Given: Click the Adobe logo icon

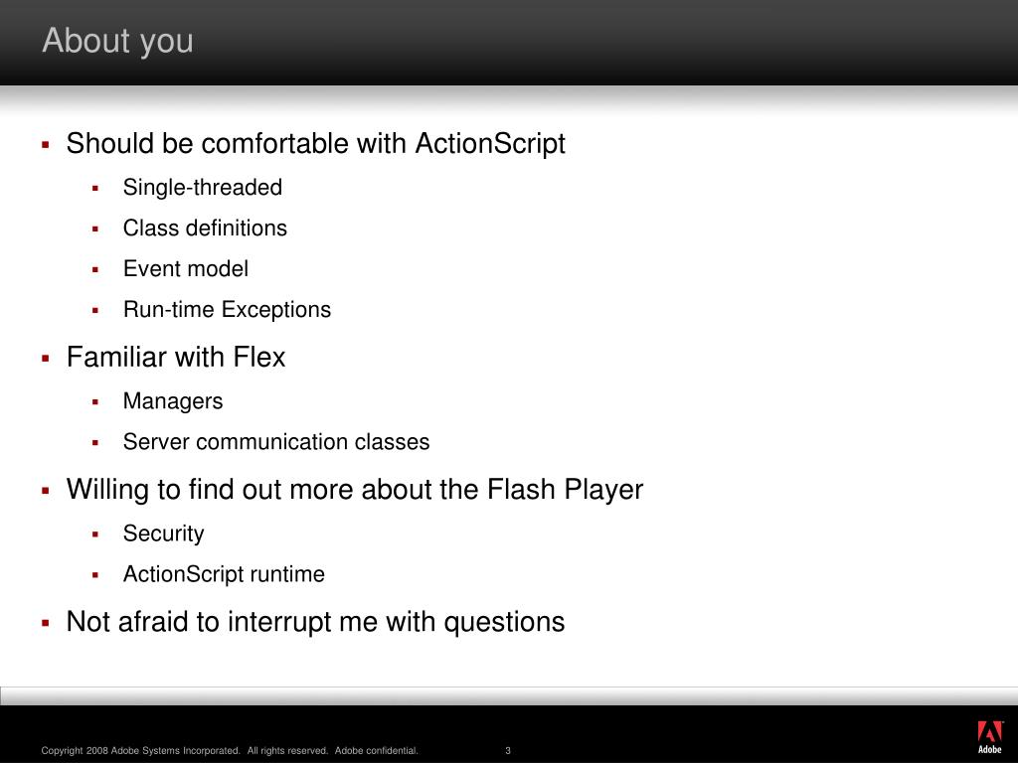Looking at the screenshot, I should point(990,737).
